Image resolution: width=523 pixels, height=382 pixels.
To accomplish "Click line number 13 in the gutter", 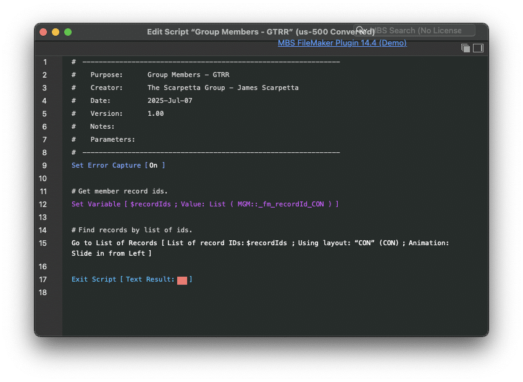I will coord(43,217).
